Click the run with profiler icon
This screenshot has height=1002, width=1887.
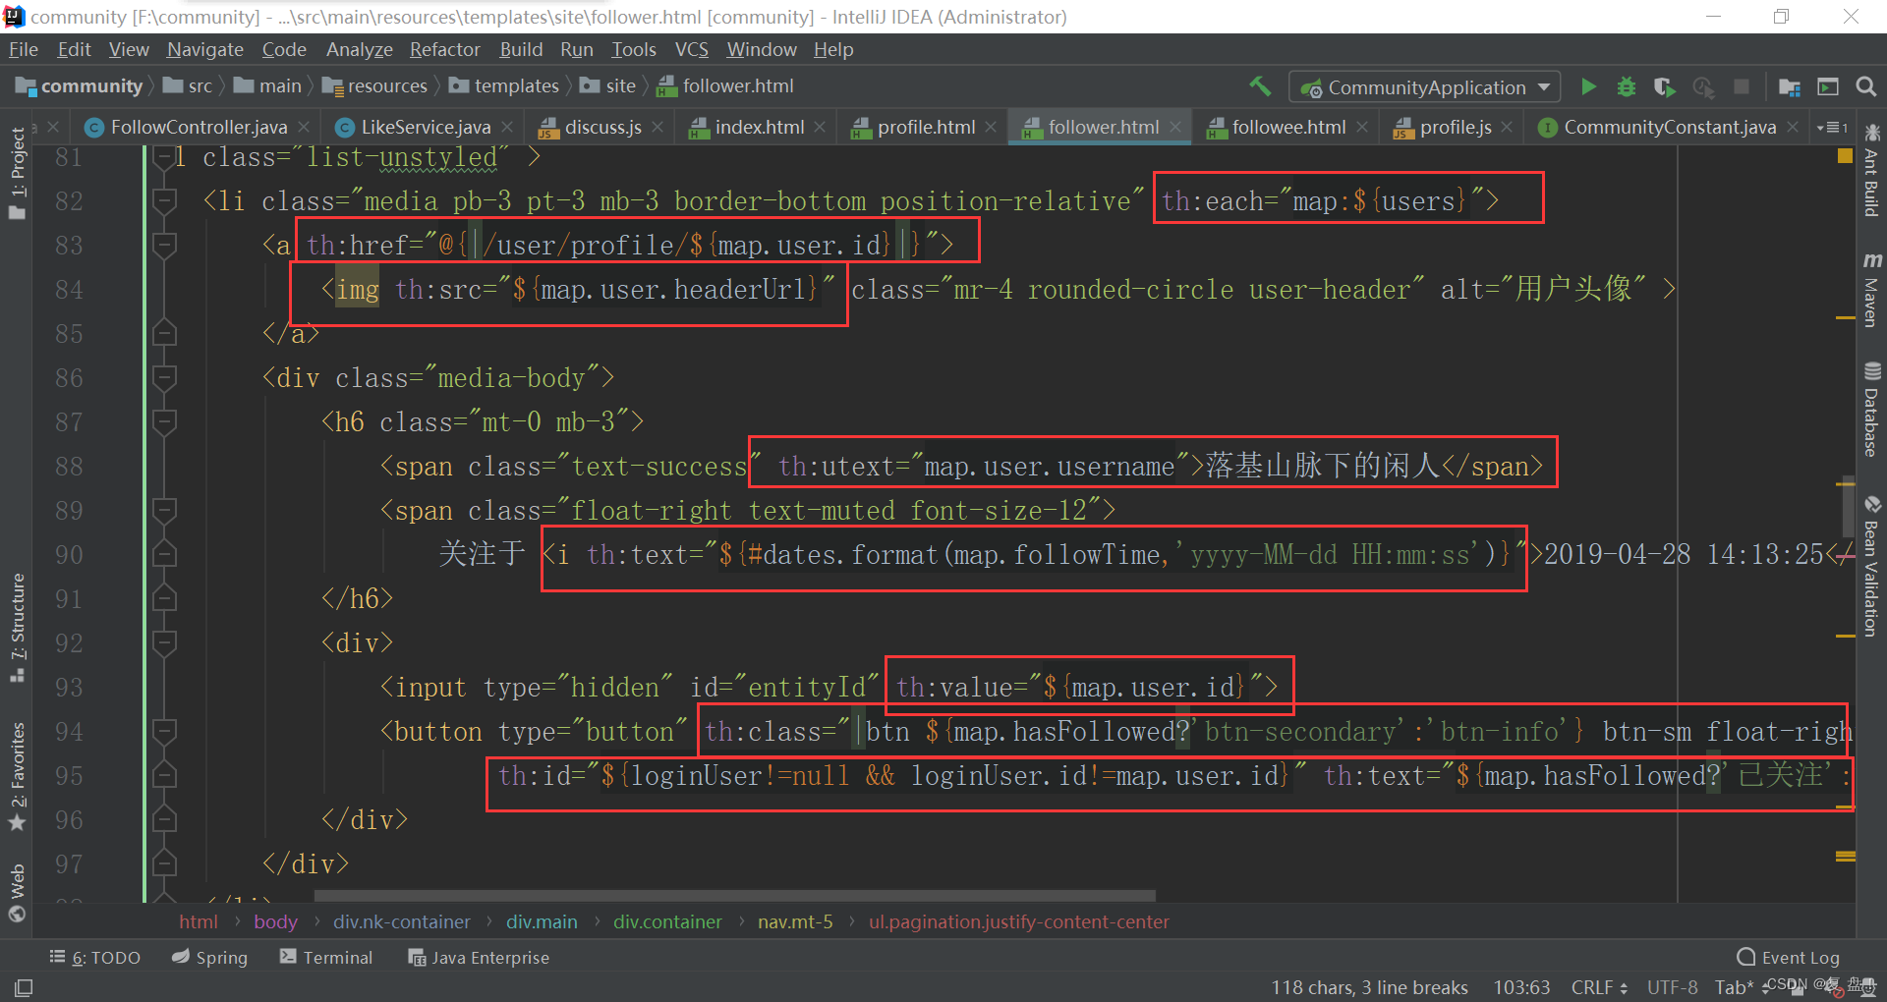(1703, 86)
